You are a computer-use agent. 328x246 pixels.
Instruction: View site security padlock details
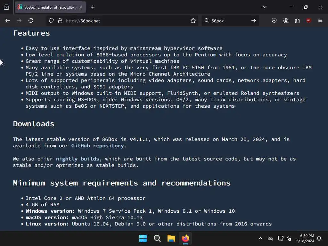(x=60, y=21)
